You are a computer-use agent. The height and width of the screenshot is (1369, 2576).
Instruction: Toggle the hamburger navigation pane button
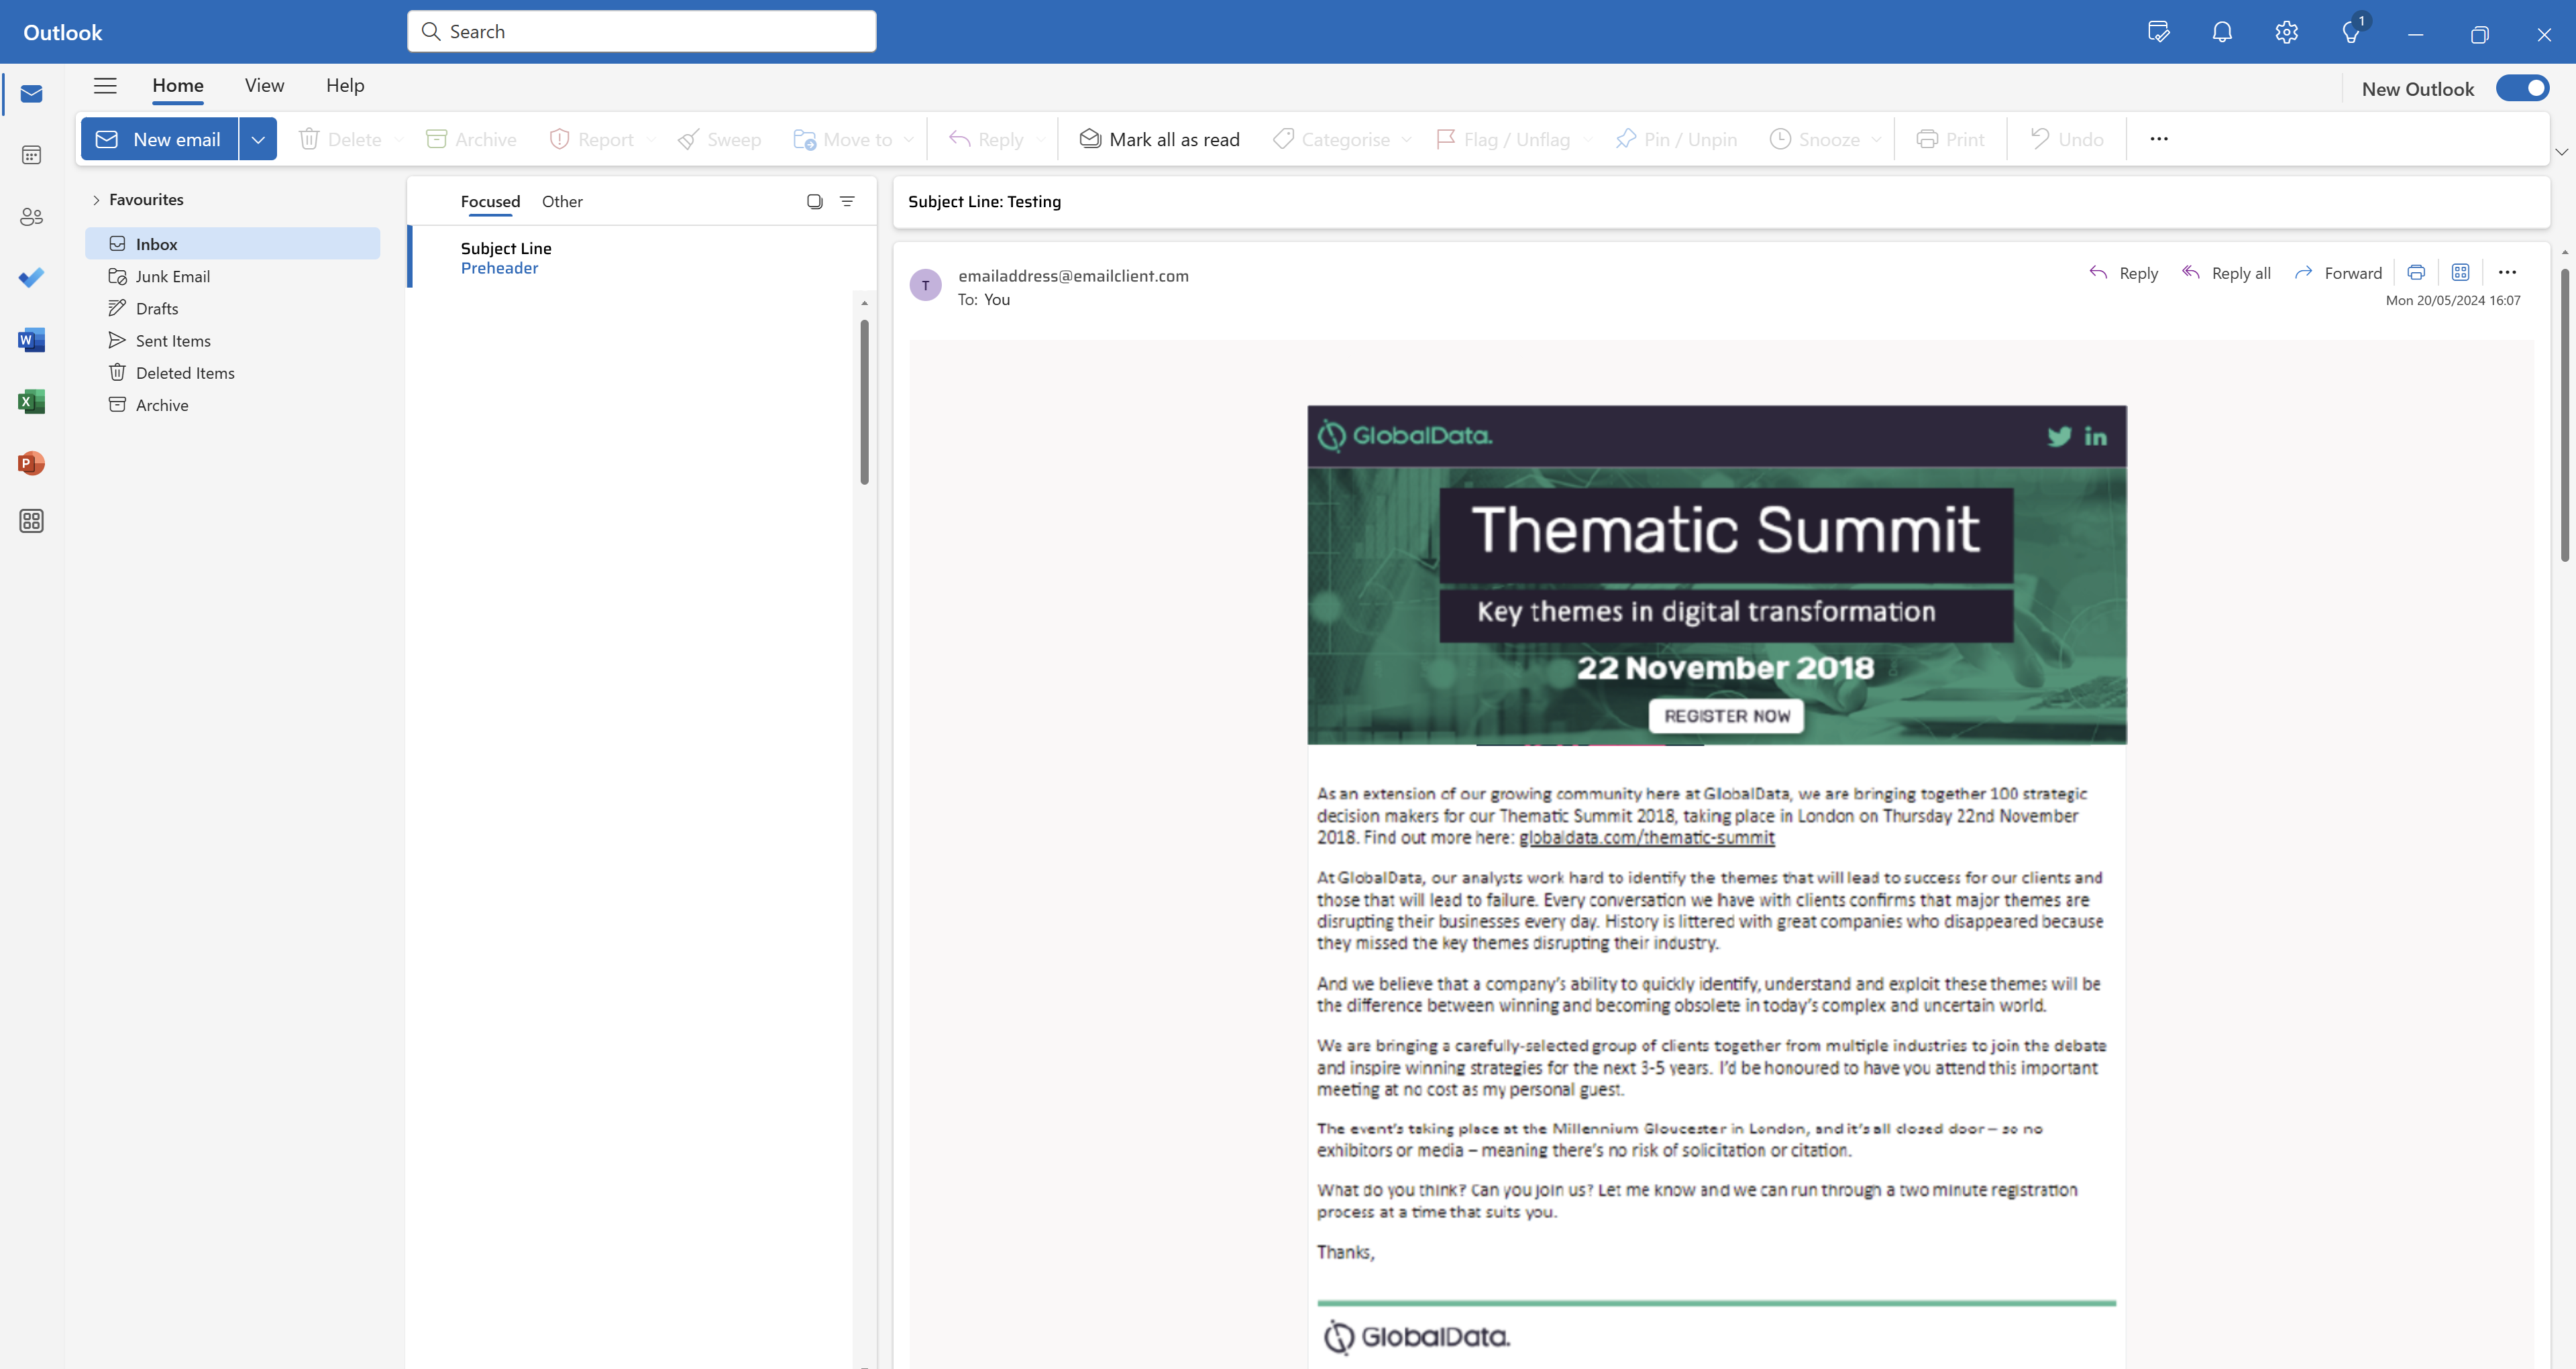click(105, 86)
